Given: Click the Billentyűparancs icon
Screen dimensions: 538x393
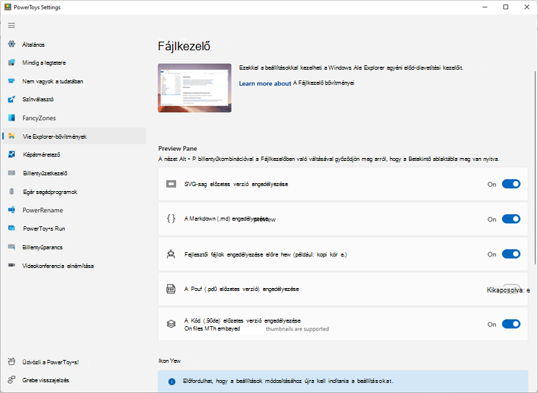Looking at the screenshot, I should point(12,247).
